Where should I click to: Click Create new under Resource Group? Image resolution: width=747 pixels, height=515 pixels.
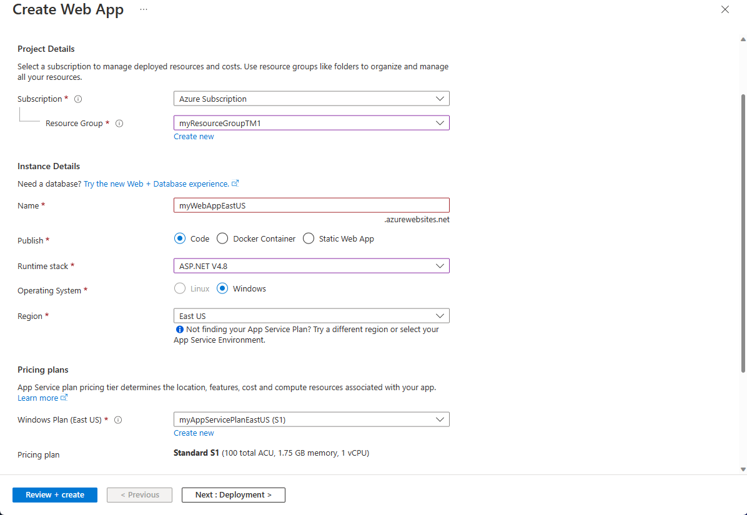pyautogui.click(x=194, y=136)
